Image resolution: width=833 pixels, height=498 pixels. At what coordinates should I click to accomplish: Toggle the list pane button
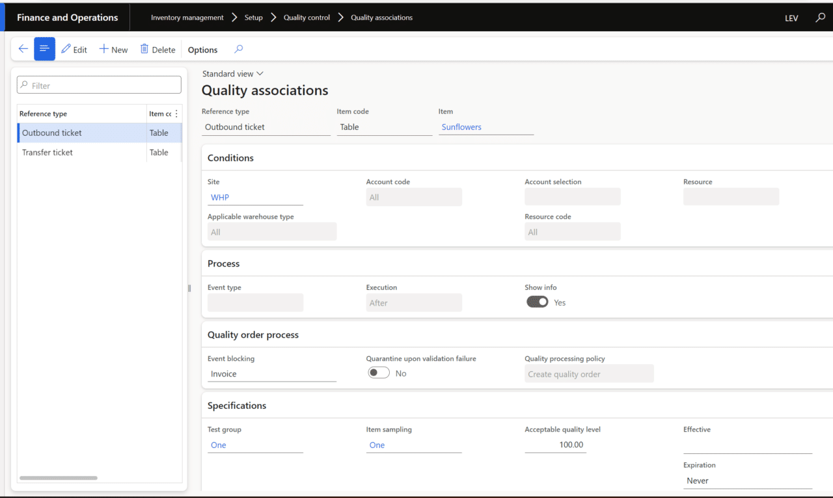click(x=45, y=49)
